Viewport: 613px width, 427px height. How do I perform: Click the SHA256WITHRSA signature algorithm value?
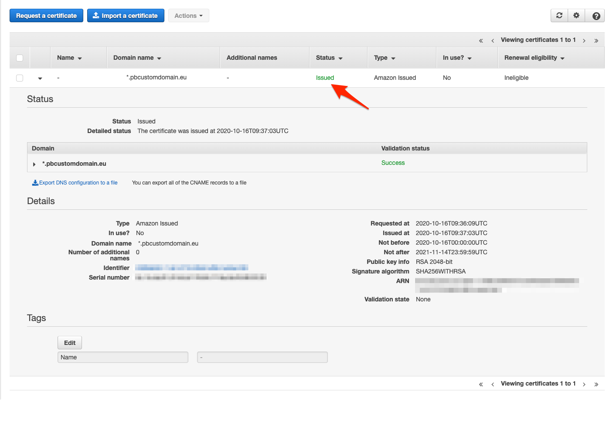click(x=441, y=271)
